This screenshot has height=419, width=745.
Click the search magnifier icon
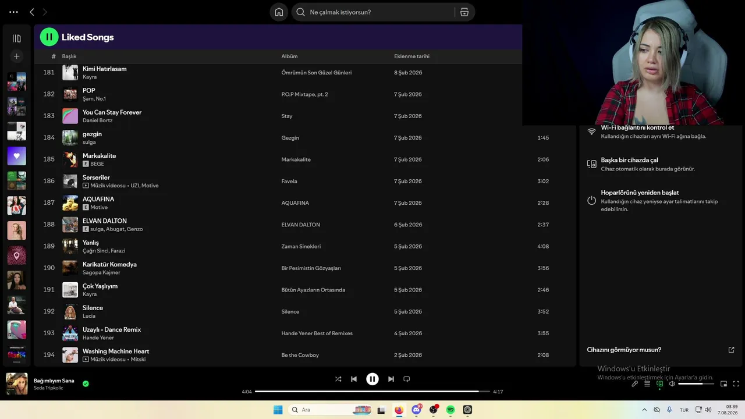(x=301, y=12)
